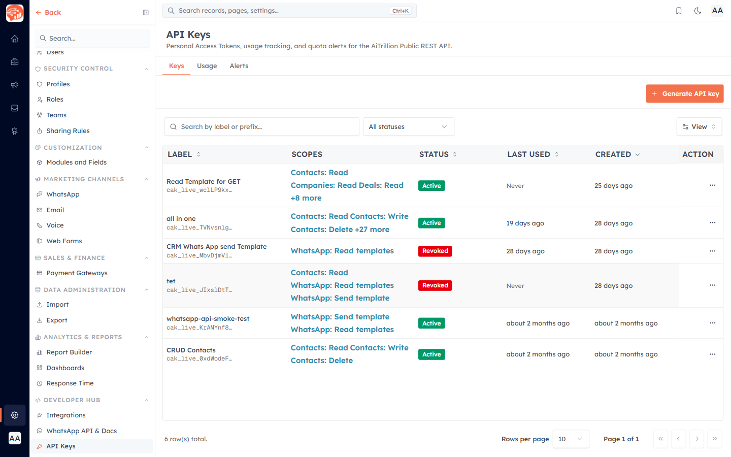Click the settings gear icon in rail
The image size is (731, 457).
[x=15, y=415]
